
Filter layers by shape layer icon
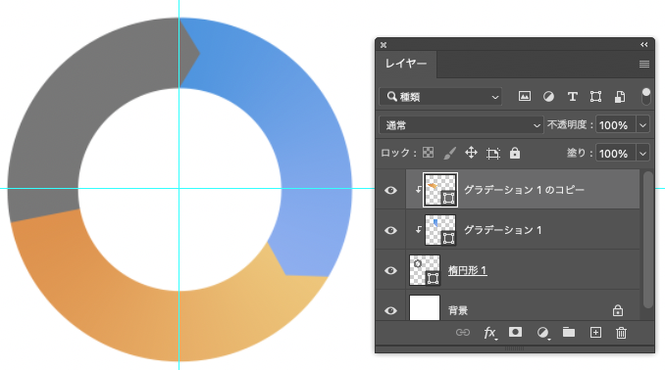coord(595,97)
